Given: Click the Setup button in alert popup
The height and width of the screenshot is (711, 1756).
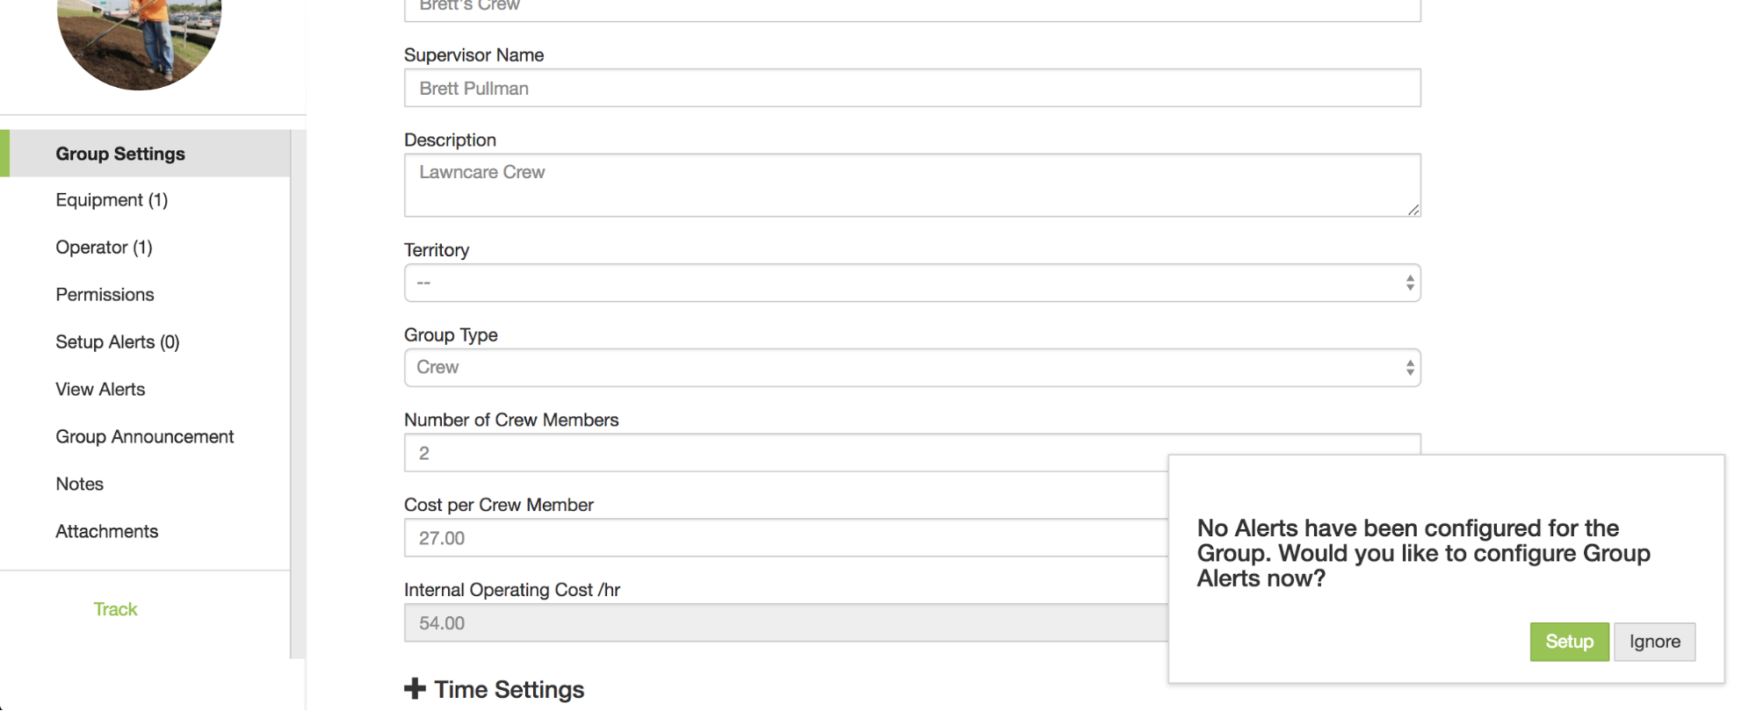Looking at the screenshot, I should [x=1569, y=642].
